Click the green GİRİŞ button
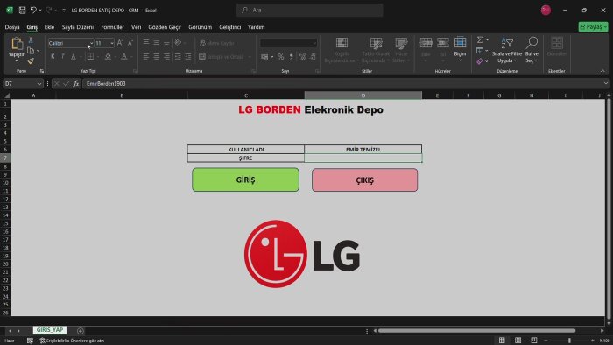Viewport: 613px width, 345px height. [245, 180]
